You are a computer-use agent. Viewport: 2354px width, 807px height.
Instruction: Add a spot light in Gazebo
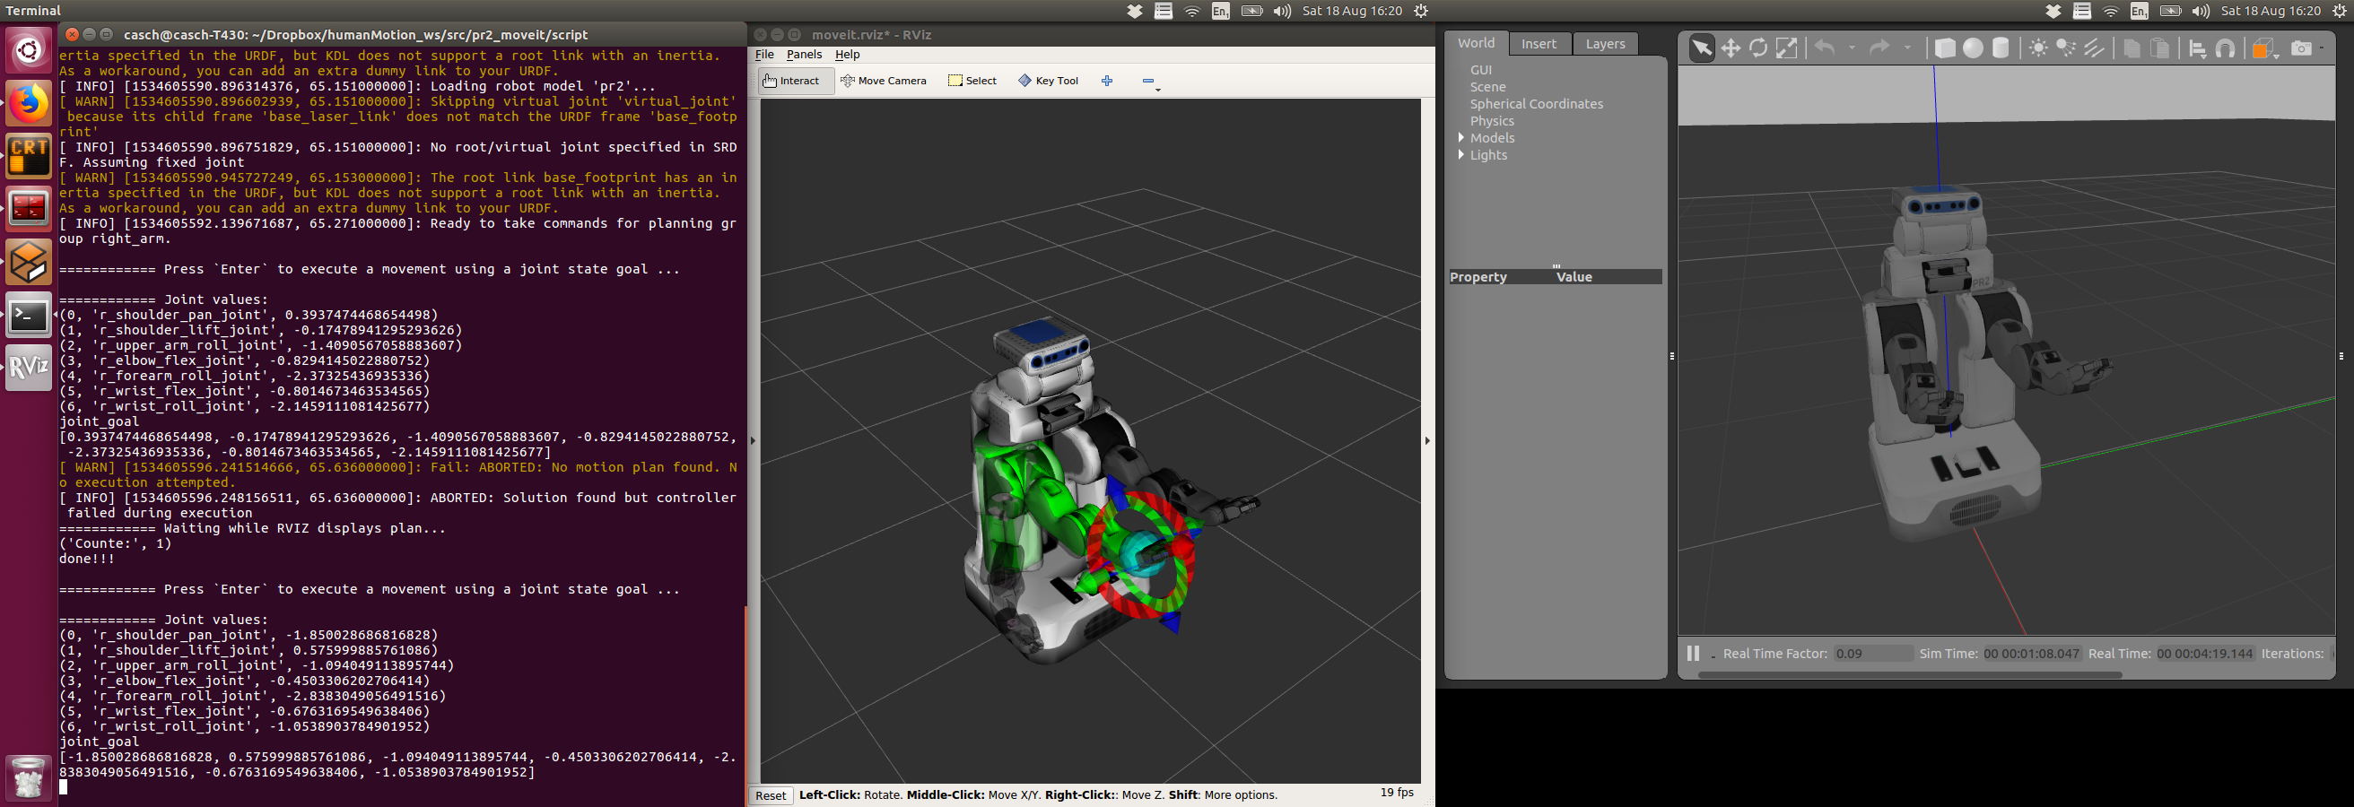(2066, 48)
